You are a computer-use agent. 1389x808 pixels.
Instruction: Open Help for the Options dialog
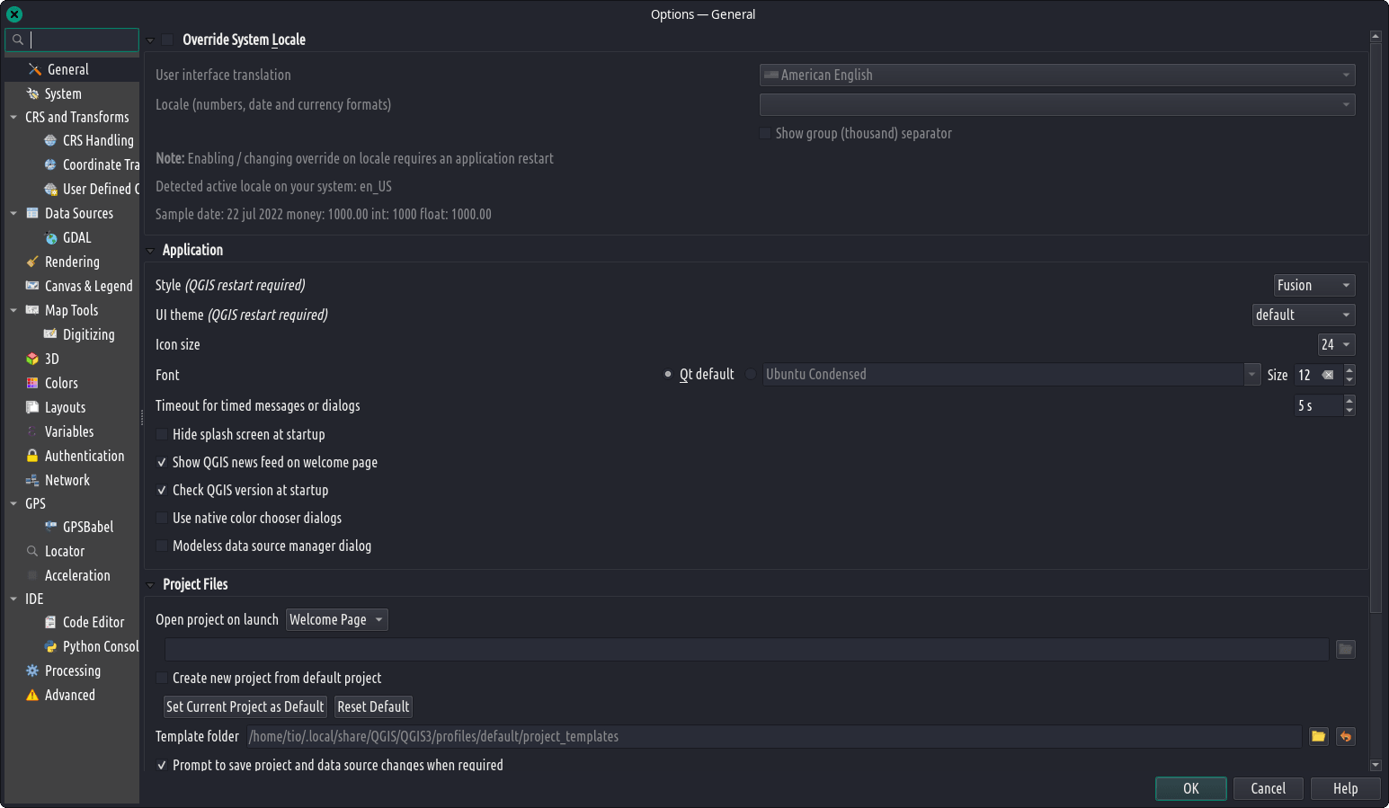pyautogui.click(x=1346, y=788)
